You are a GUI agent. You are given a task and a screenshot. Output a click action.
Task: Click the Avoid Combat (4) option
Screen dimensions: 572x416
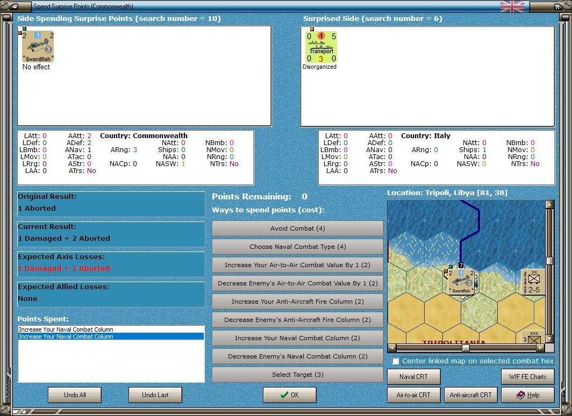tap(297, 228)
